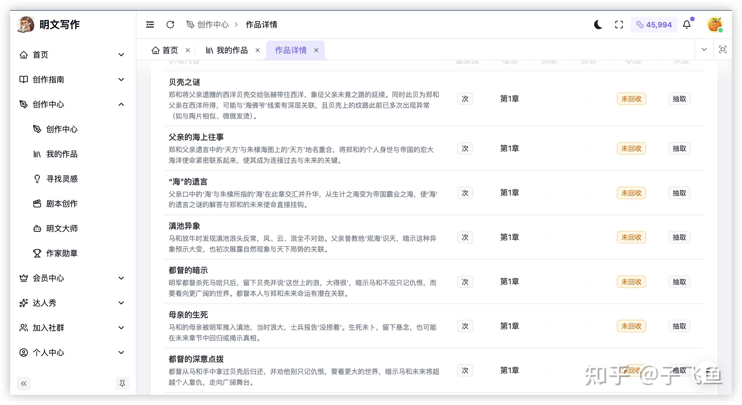The height and width of the screenshot is (405, 742).
Task: Switch to dark mode moon icon
Action: [x=598, y=25]
